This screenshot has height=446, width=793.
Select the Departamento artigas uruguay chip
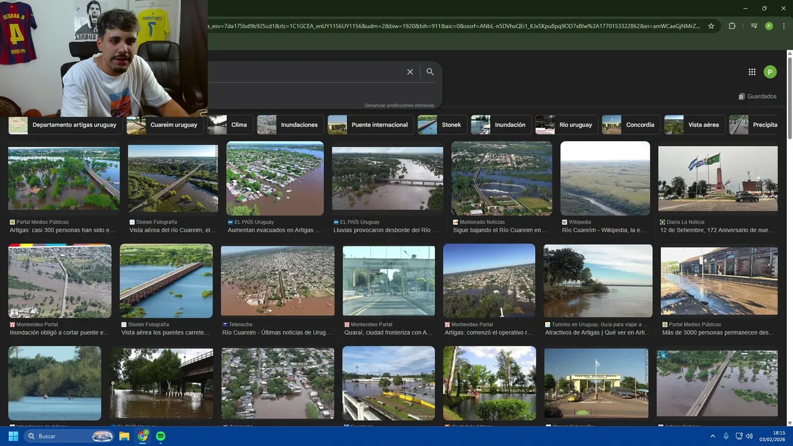coord(65,125)
